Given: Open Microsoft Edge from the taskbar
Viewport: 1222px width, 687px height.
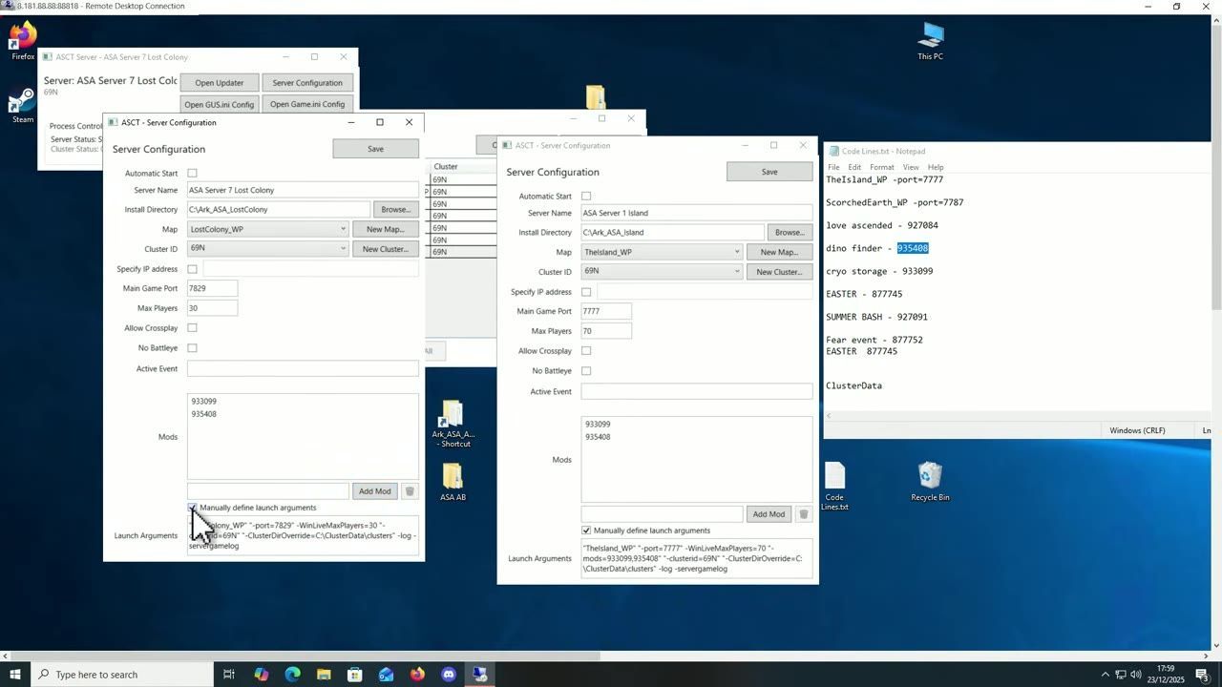Looking at the screenshot, I should pyautogui.click(x=292, y=675).
